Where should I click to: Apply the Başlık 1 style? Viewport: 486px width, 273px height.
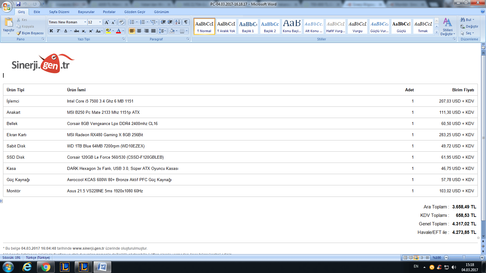(x=248, y=26)
